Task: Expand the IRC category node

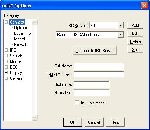Action: pos(6,50)
